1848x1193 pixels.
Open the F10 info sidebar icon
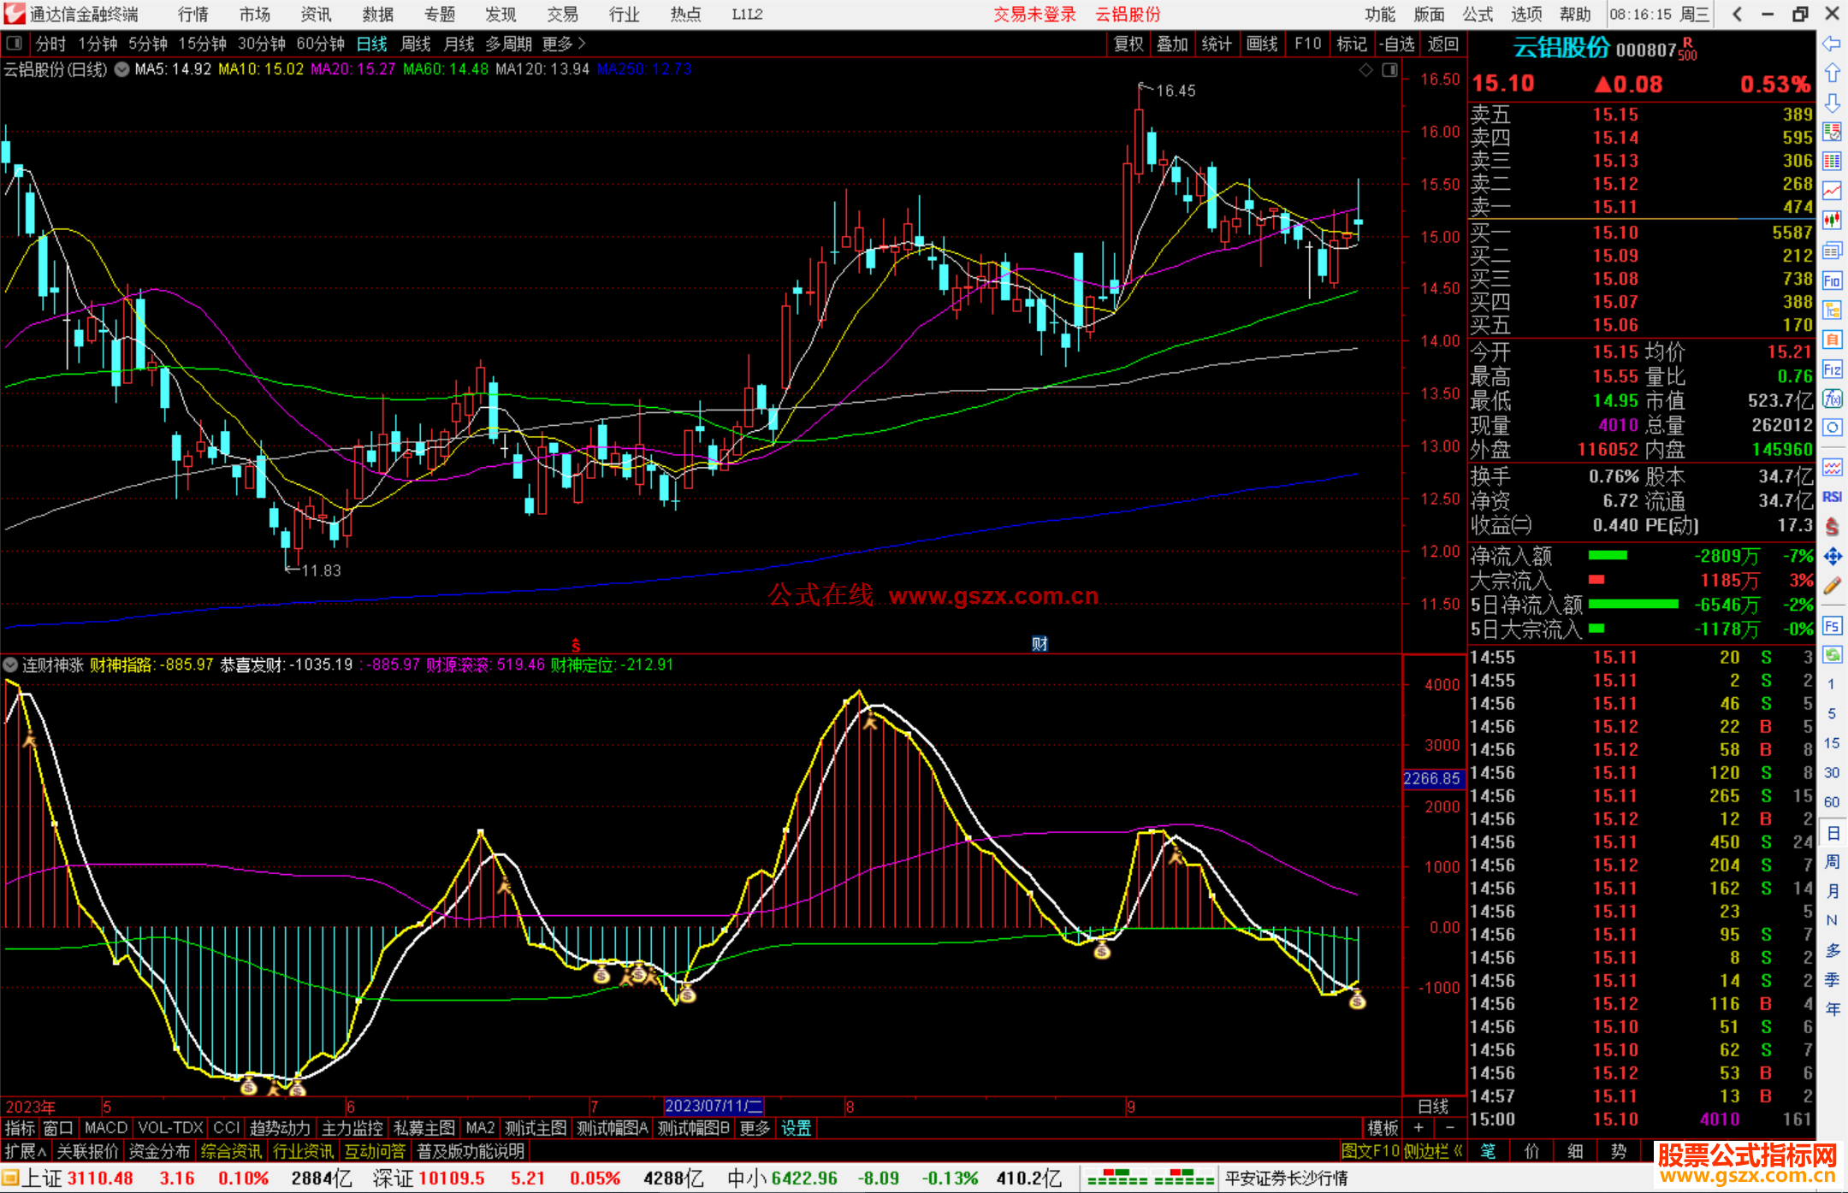click(x=1832, y=281)
